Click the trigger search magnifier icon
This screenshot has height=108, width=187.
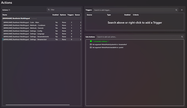click(176, 10)
